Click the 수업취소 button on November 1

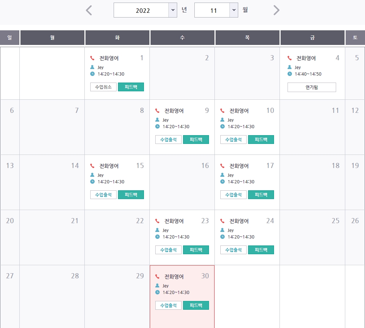coord(103,87)
